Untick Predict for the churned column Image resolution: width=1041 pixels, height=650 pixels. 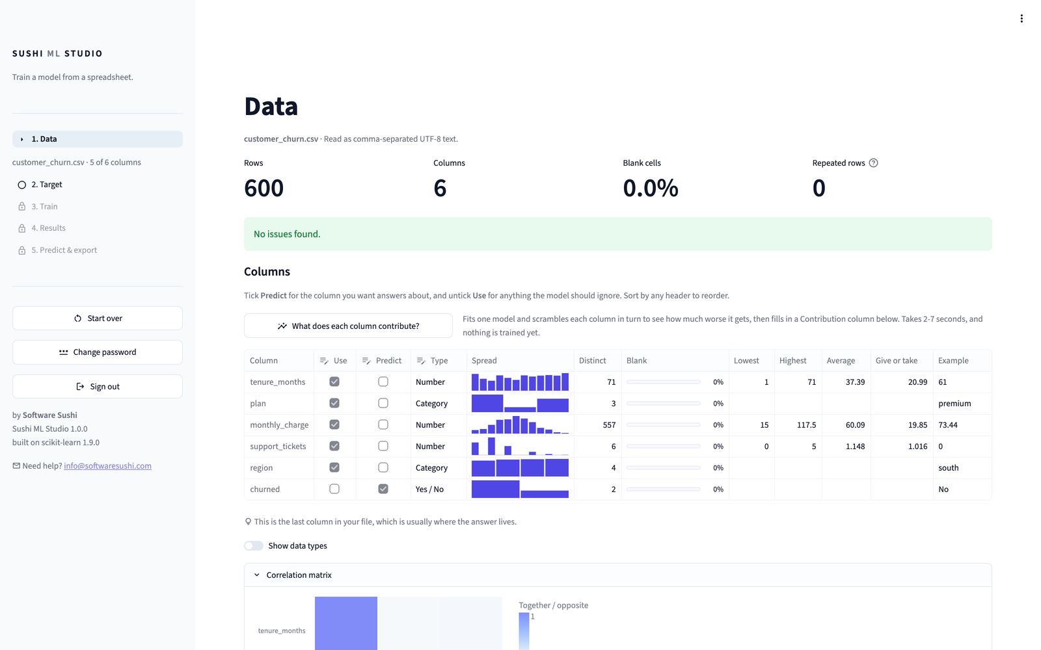pyautogui.click(x=383, y=489)
